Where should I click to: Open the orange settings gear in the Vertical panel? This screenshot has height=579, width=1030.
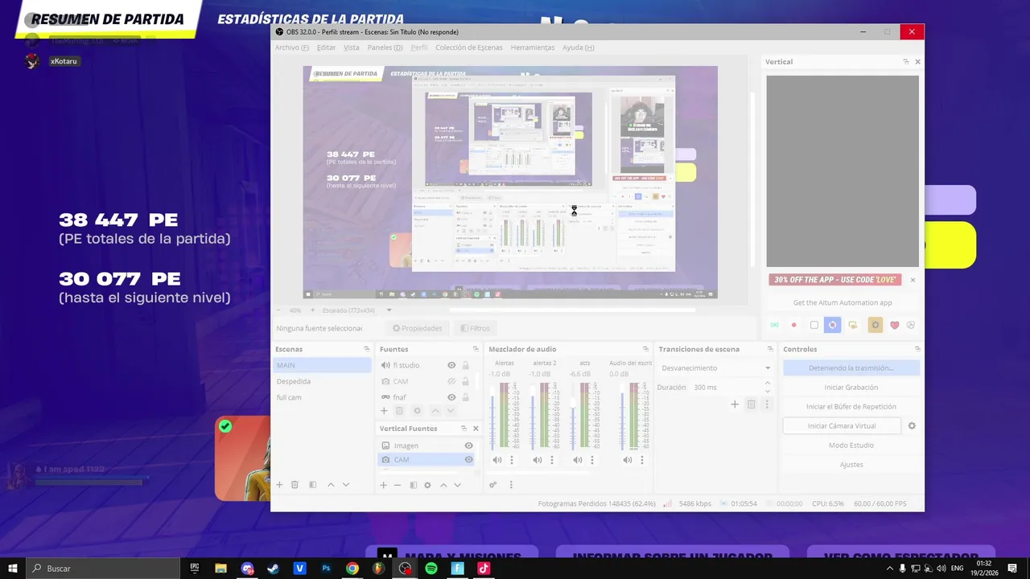tap(875, 325)
